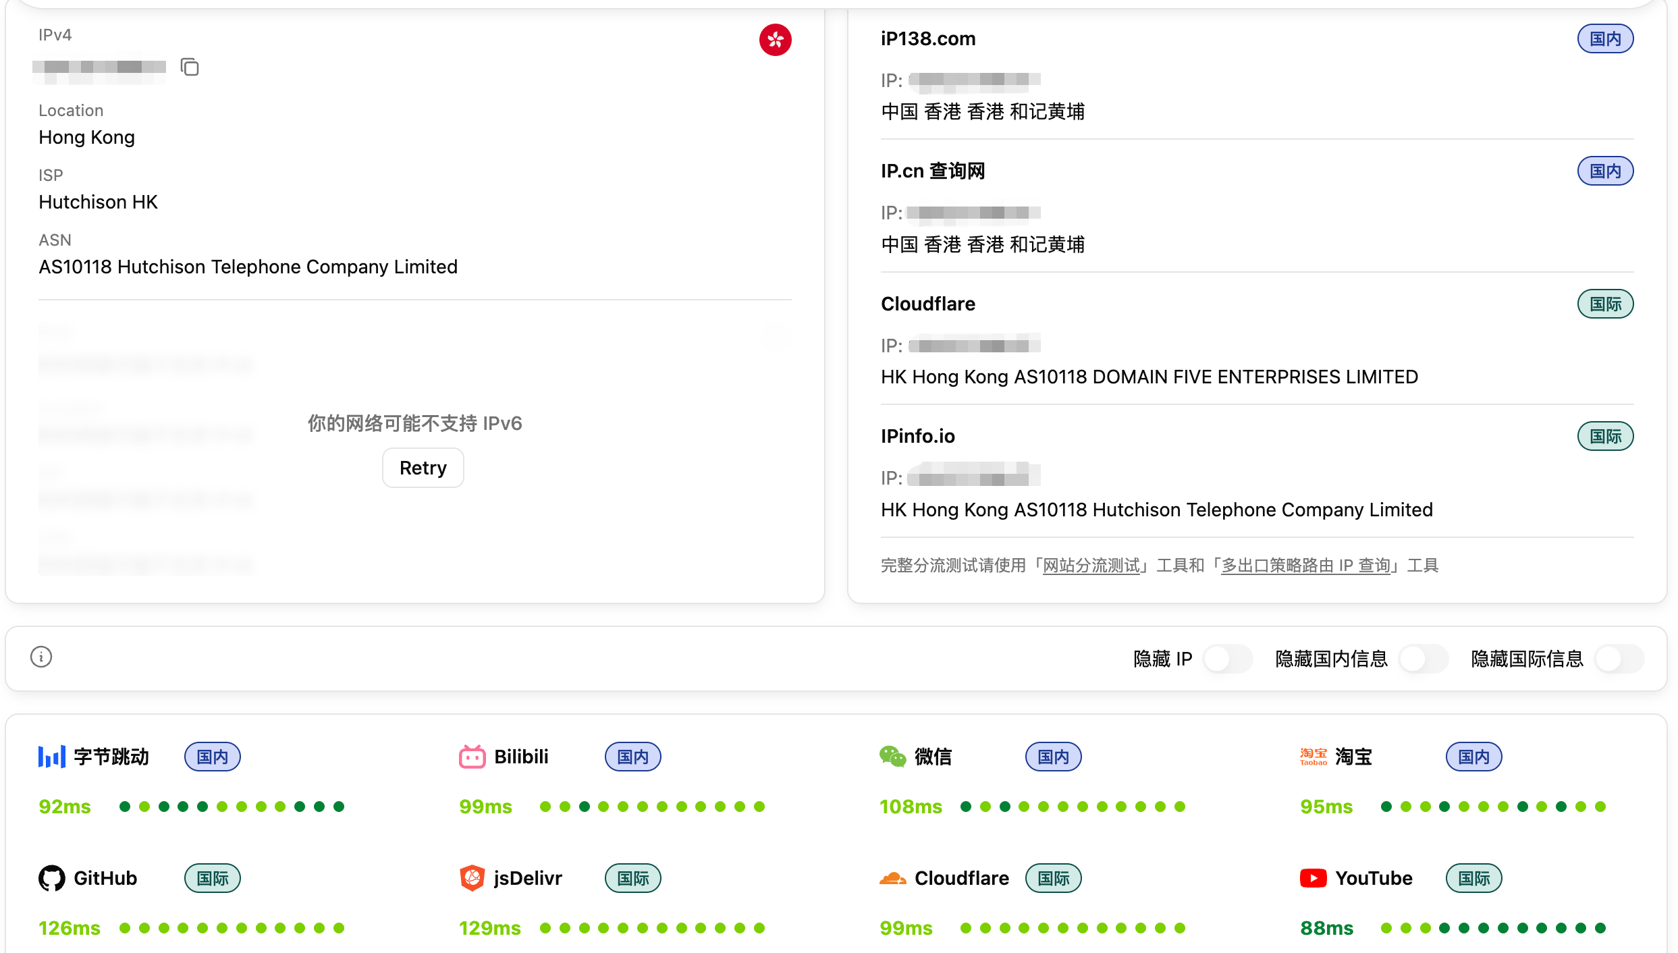
Task: Click the 129ms latency for jsDelivr
Action: tap(490, 928)
